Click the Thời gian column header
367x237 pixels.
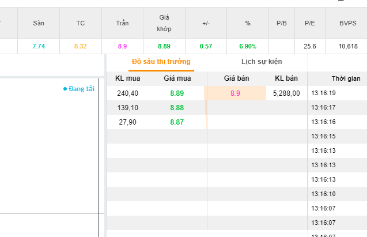(346, 78)
